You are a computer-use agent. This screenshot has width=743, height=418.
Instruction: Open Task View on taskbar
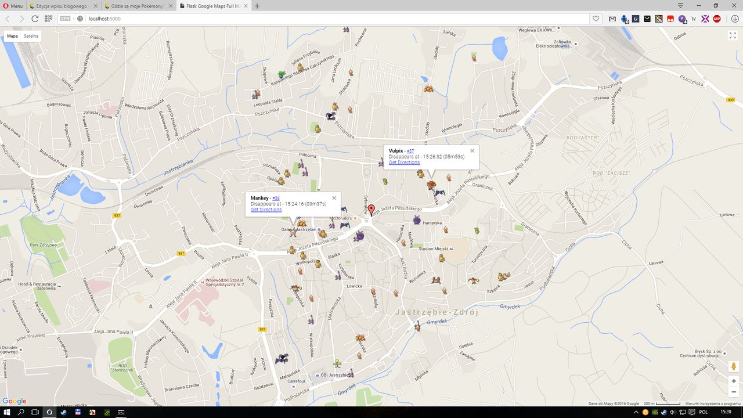click(35, 412)
